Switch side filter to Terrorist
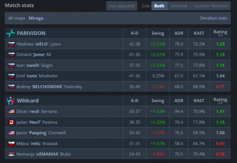This screenshot has width=237, height=163. pos(179,6)
